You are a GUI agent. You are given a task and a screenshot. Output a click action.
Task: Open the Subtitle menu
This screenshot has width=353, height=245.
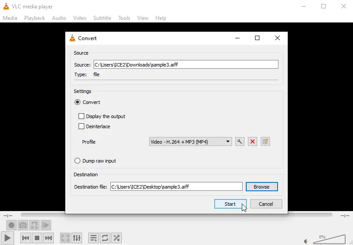click(102, 18)
